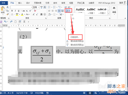The image size is (128, 95).
Task: Click the Grow Font A icon
Action: (x=34, y=14)
